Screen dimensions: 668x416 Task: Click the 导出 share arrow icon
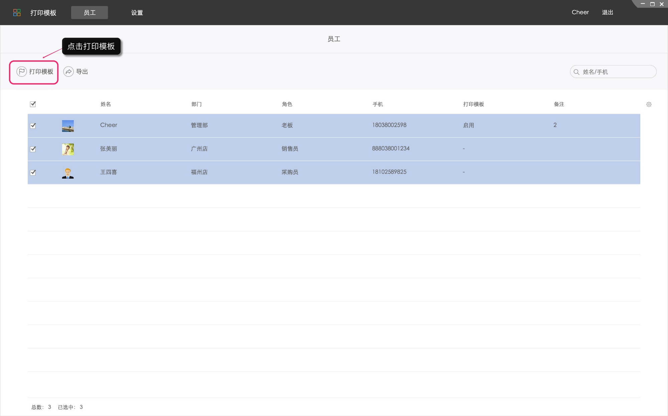(x=68, y=71)
